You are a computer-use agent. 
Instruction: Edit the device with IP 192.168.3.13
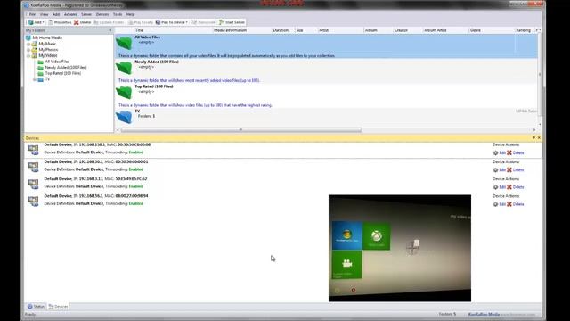499,187
